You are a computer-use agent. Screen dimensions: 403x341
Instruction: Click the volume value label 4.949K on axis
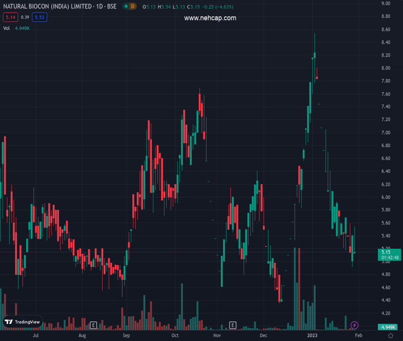tap(388, 327)
